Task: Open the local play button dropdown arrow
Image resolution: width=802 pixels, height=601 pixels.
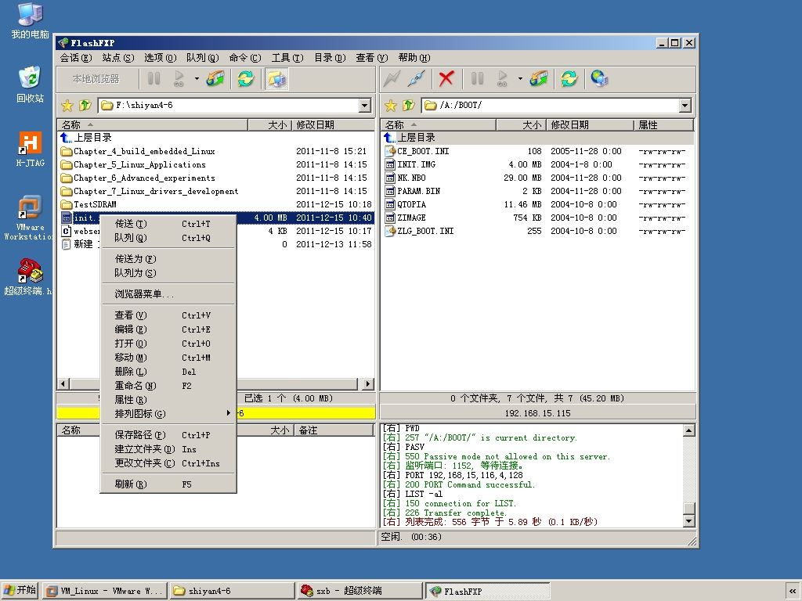Action: point(197,79)
